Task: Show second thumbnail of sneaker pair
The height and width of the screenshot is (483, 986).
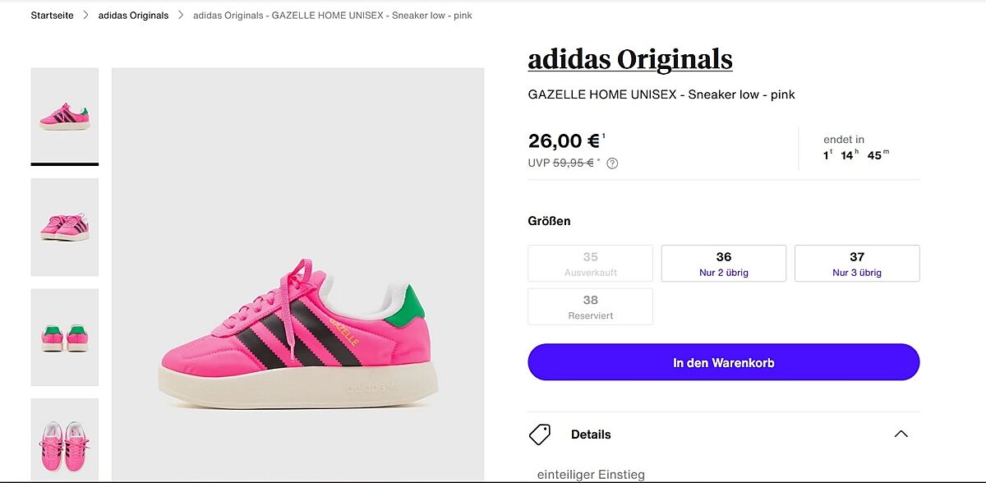Action: (x=65, y=227)
